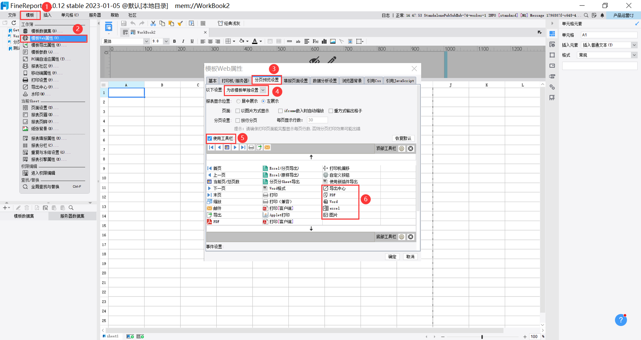
Task: Click the down arrow to move button to bottom toolbar
Action: pos(311,229)
